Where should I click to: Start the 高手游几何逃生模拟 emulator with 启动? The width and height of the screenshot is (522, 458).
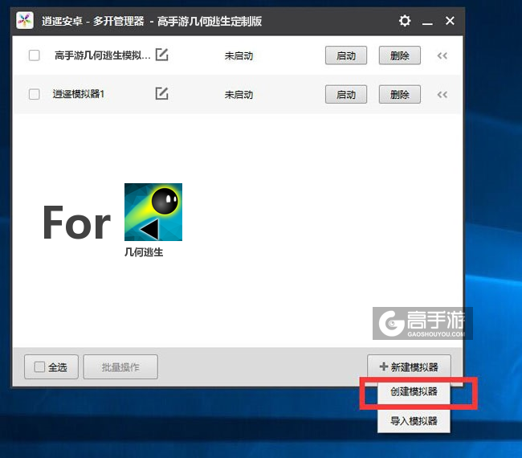[346, 55]
